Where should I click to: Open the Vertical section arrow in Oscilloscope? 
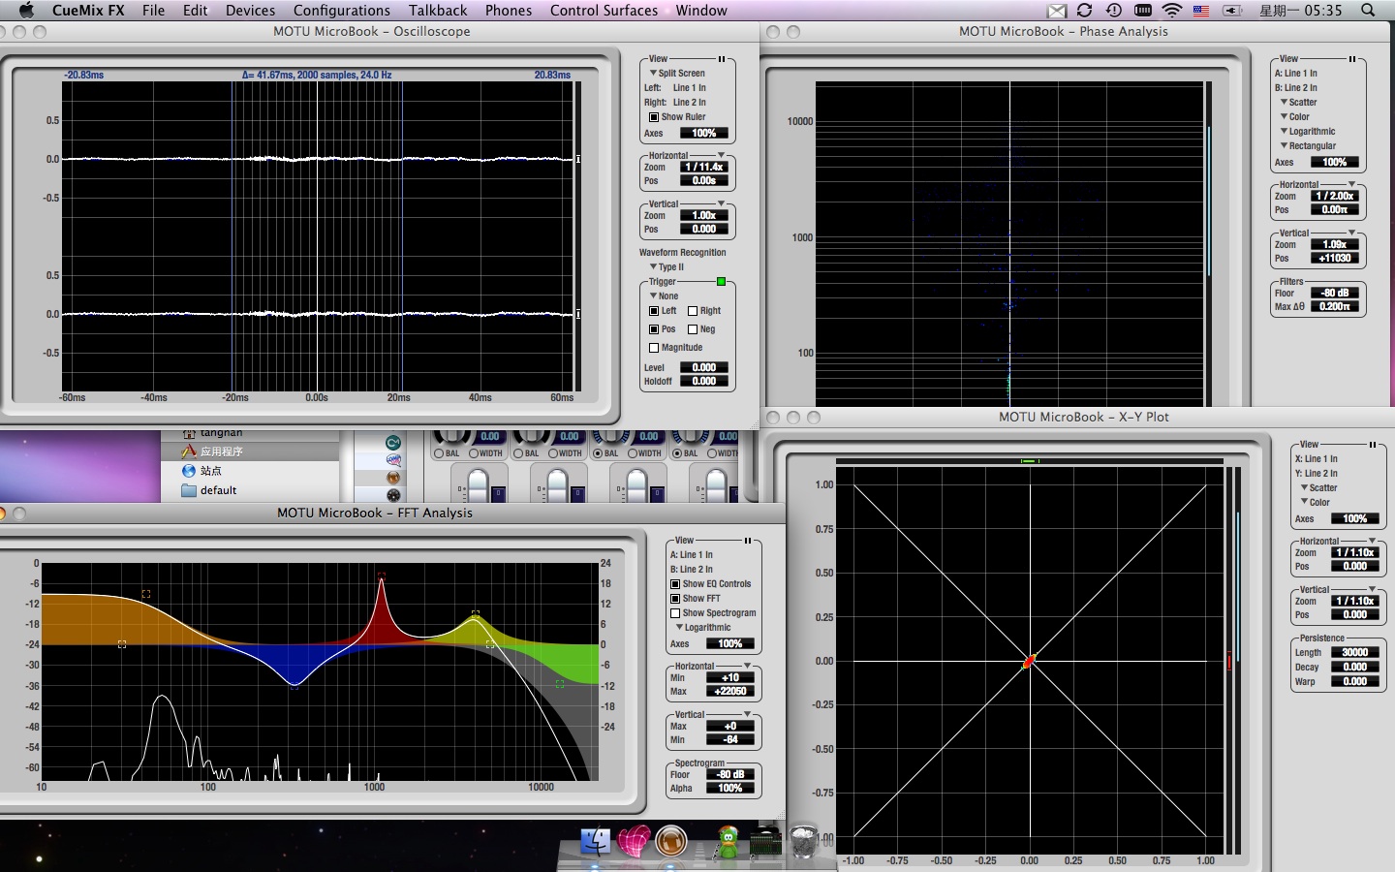click(x=722, y=204)
